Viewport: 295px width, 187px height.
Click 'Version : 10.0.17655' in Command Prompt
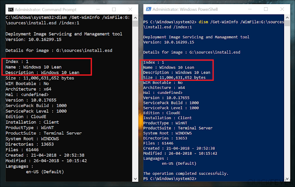(31, 100)
